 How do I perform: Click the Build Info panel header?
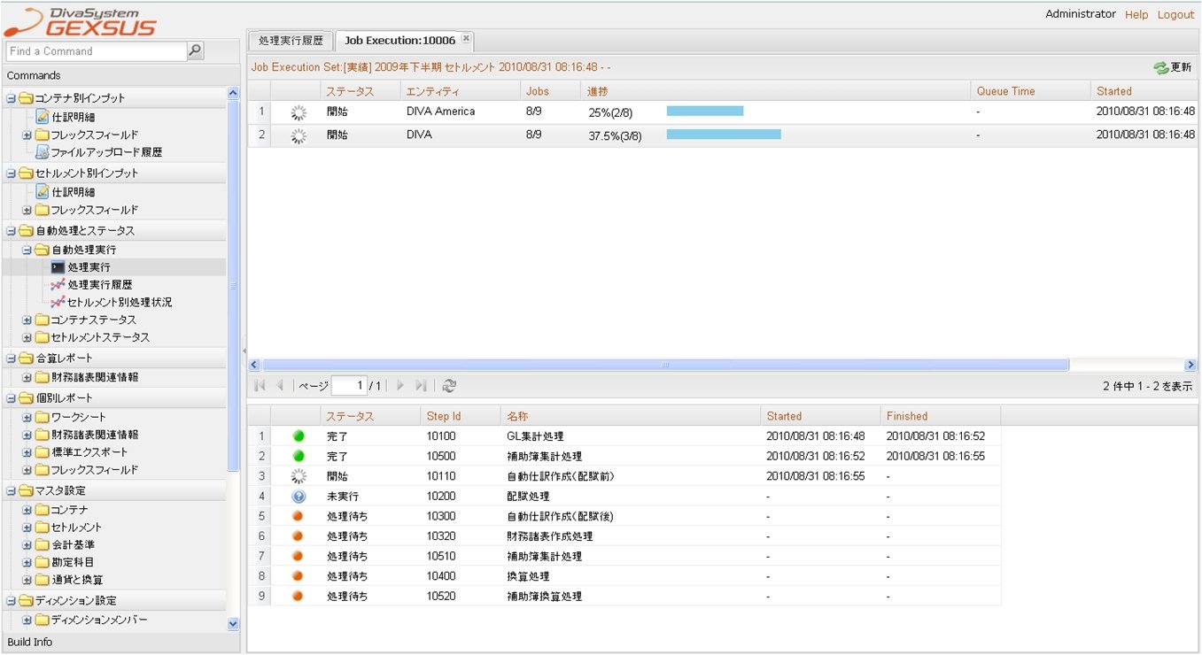click(120, 642)
